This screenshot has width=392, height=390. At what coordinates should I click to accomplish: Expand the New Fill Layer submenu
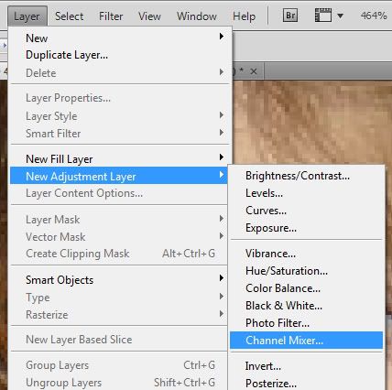pyautogui.click(x=222, y=157)
